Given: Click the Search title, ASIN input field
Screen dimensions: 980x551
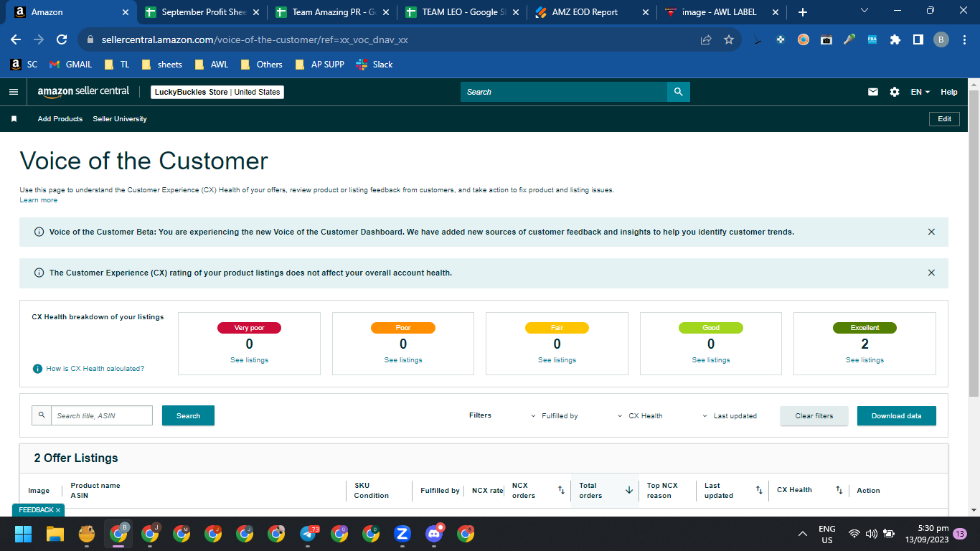Looking at the screenshot, I should (x=102, y=415).
